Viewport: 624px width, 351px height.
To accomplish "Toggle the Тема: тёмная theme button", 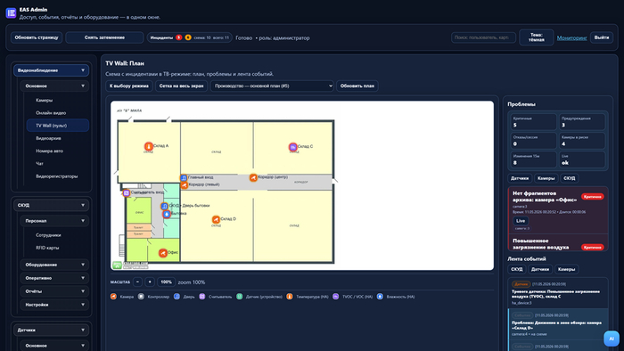I will click(536, 37).
